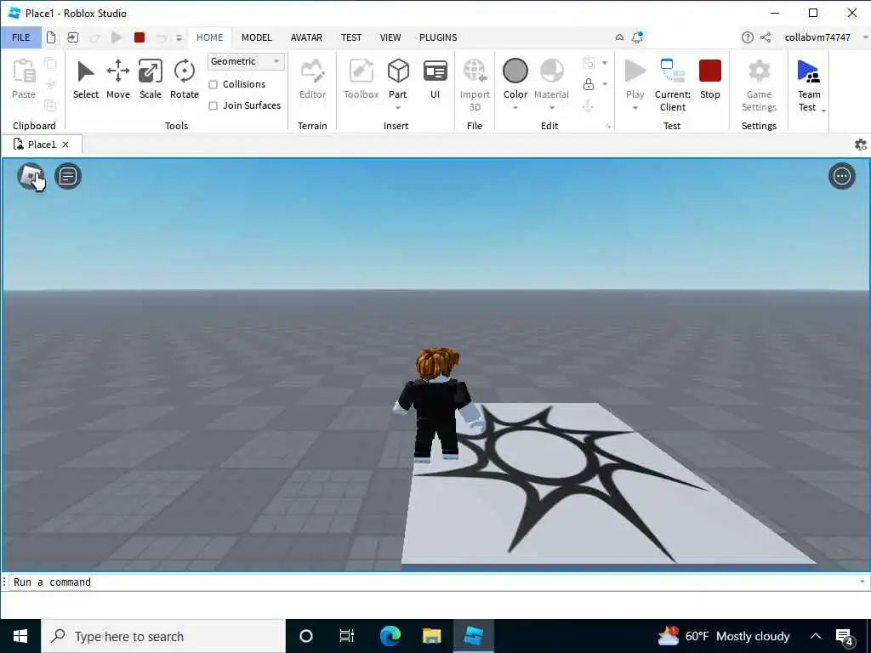This screenshot has width=871, height=653.
Task: Click the new file icon in quick access
Action: point(51,37)
